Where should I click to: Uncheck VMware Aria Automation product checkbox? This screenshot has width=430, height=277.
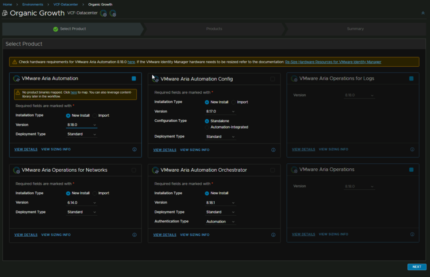pyautogui.click(x=134, y=78)
